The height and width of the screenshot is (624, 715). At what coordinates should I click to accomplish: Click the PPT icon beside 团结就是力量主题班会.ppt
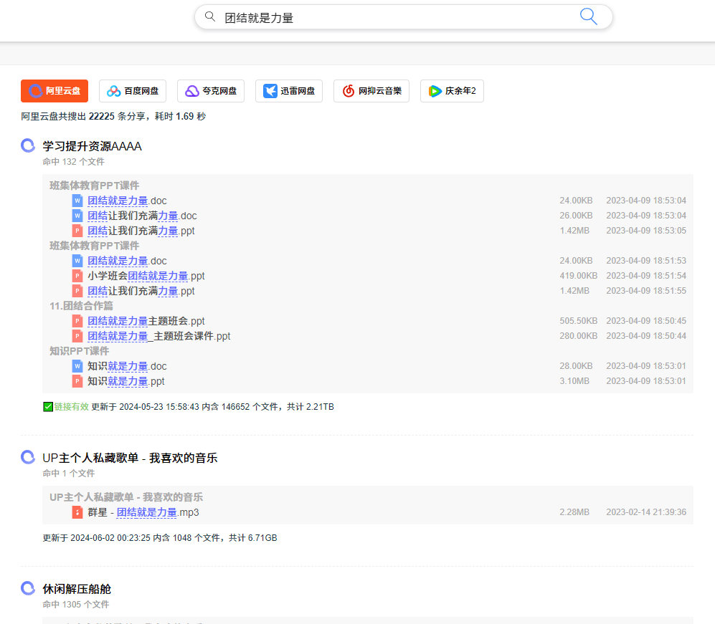tap(77, 321)
